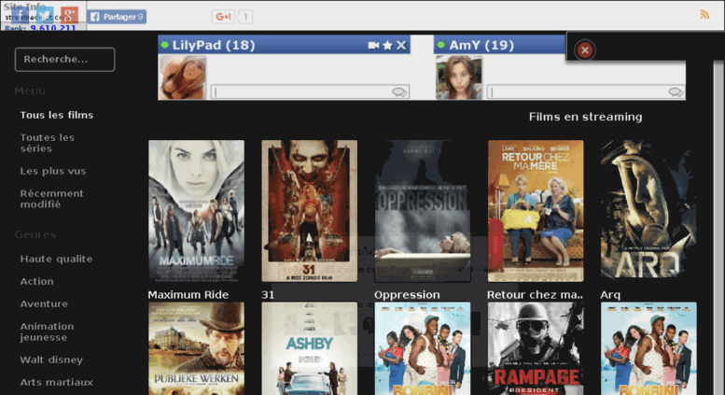Open Oppression movie poster
The image size is (725, 395).
(x=422, y=211)
